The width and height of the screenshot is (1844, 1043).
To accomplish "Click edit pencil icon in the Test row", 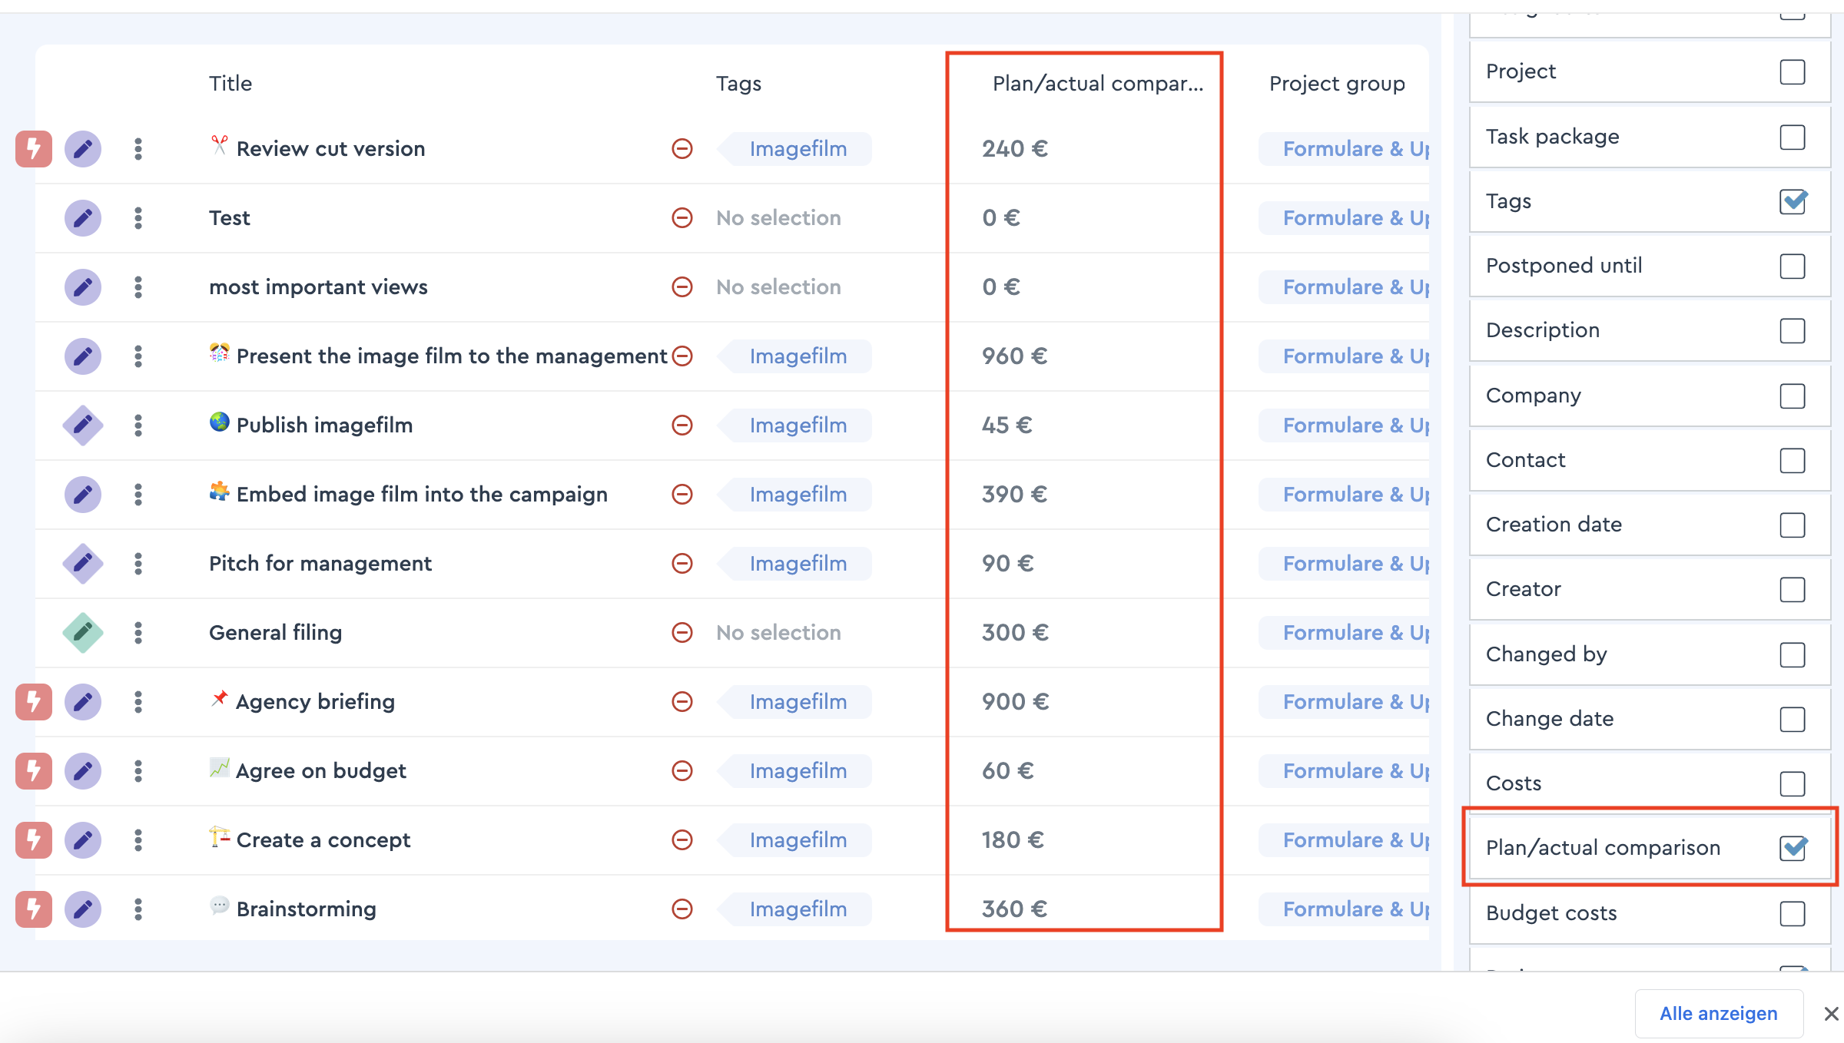I will [x=83, y=218].
